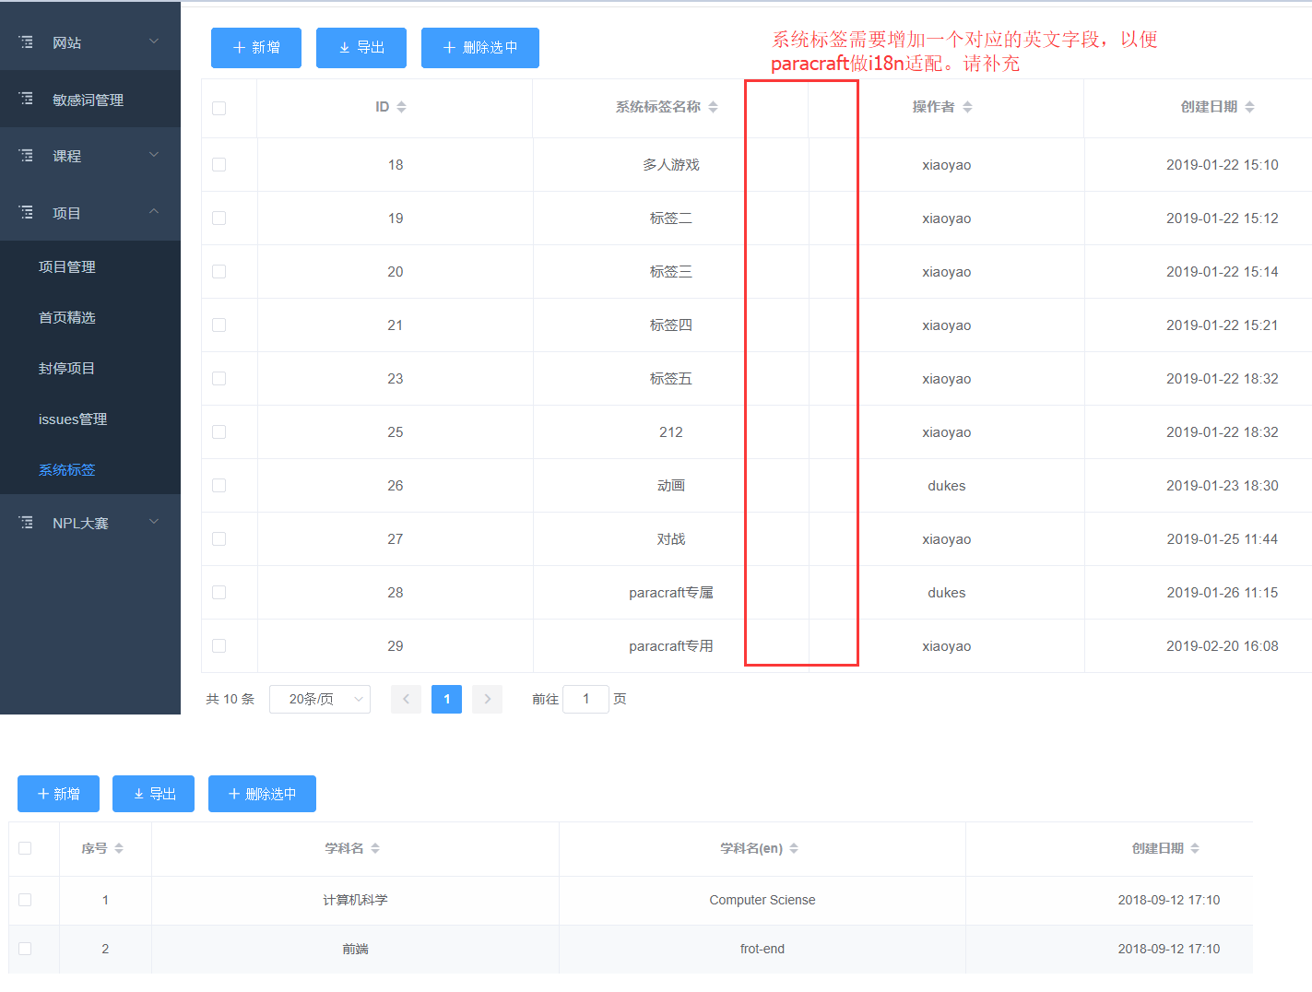Select the checkbox beside 计算机科学
The image size is (1312, 992).
tap(25, 900)
